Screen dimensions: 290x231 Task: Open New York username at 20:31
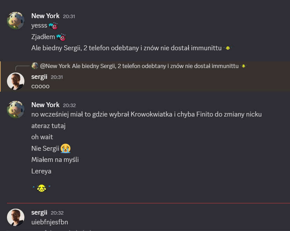pyautogui.click(x=45, y=16)
